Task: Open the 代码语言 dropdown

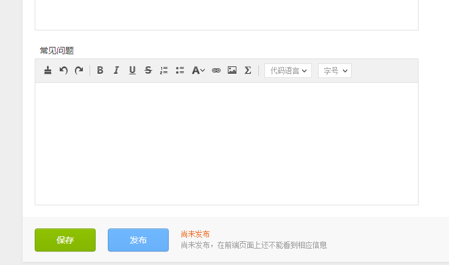Action: pyautogui.click(x=288, y=71)
